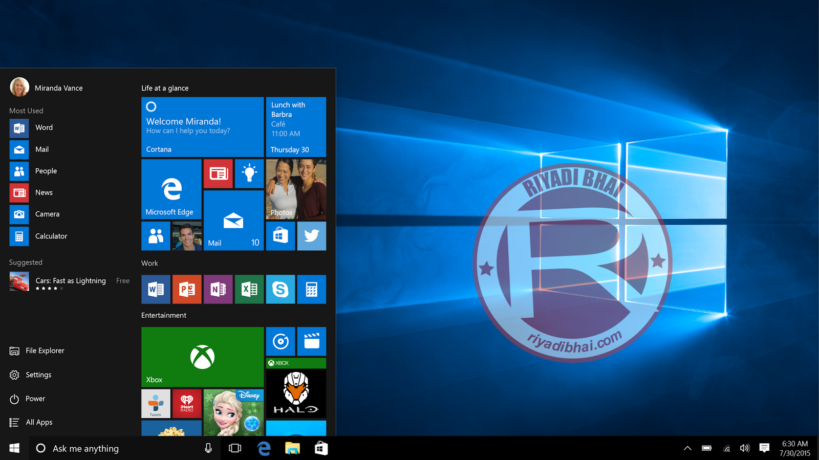Screen dimensions: 819x460
Task: Open the Action Center notifications icon
Action: [764, 448]
